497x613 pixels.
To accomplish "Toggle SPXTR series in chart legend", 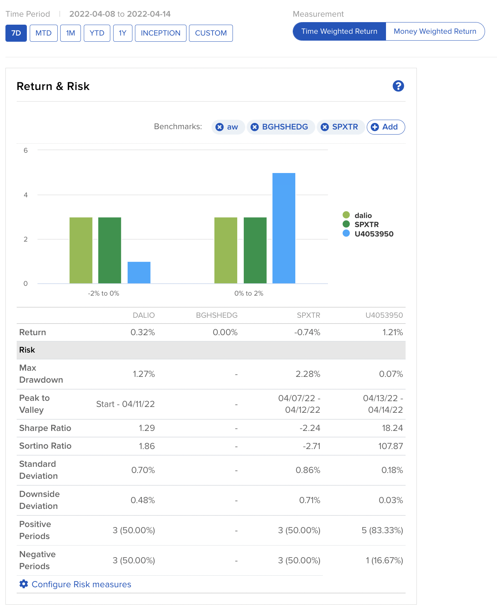I will coord(366,225).
